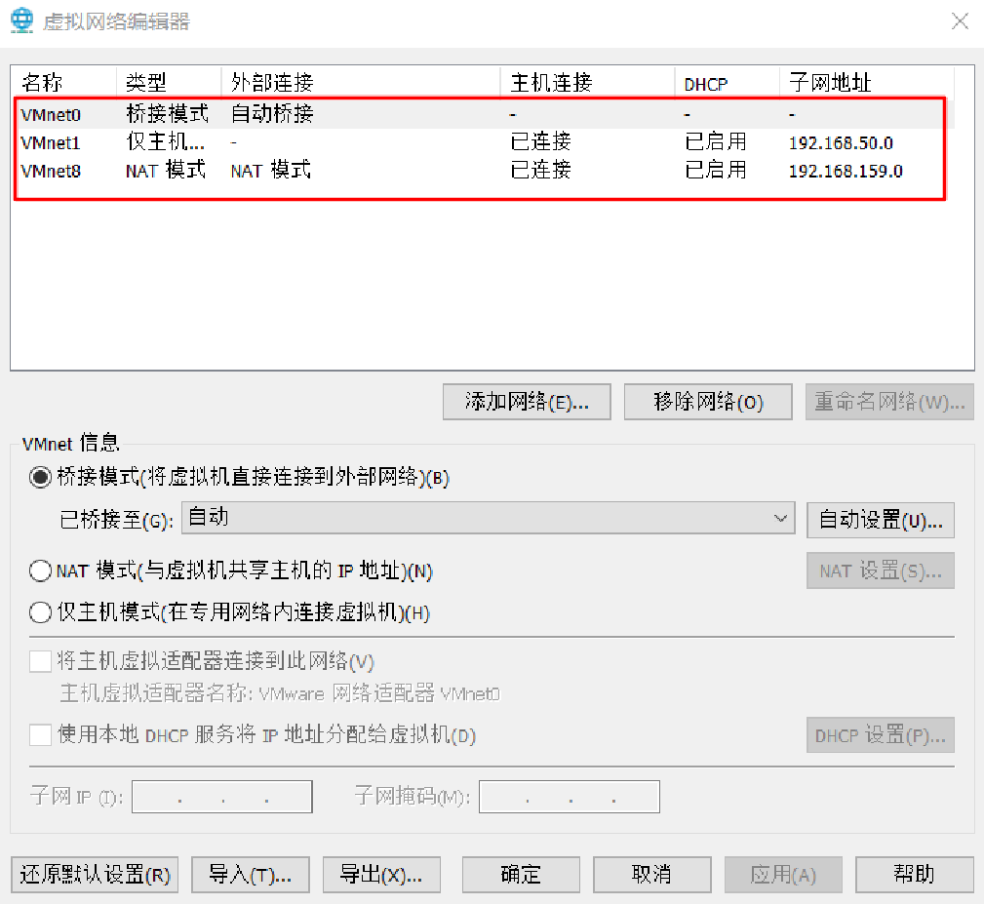Sort by the 外部连接 column header
The height and width of the screenshot is (905, 984).
click(x=361, y=82)
